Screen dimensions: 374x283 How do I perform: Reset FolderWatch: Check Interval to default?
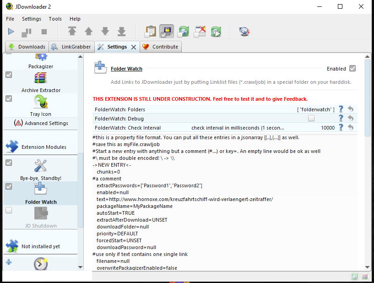351,127
